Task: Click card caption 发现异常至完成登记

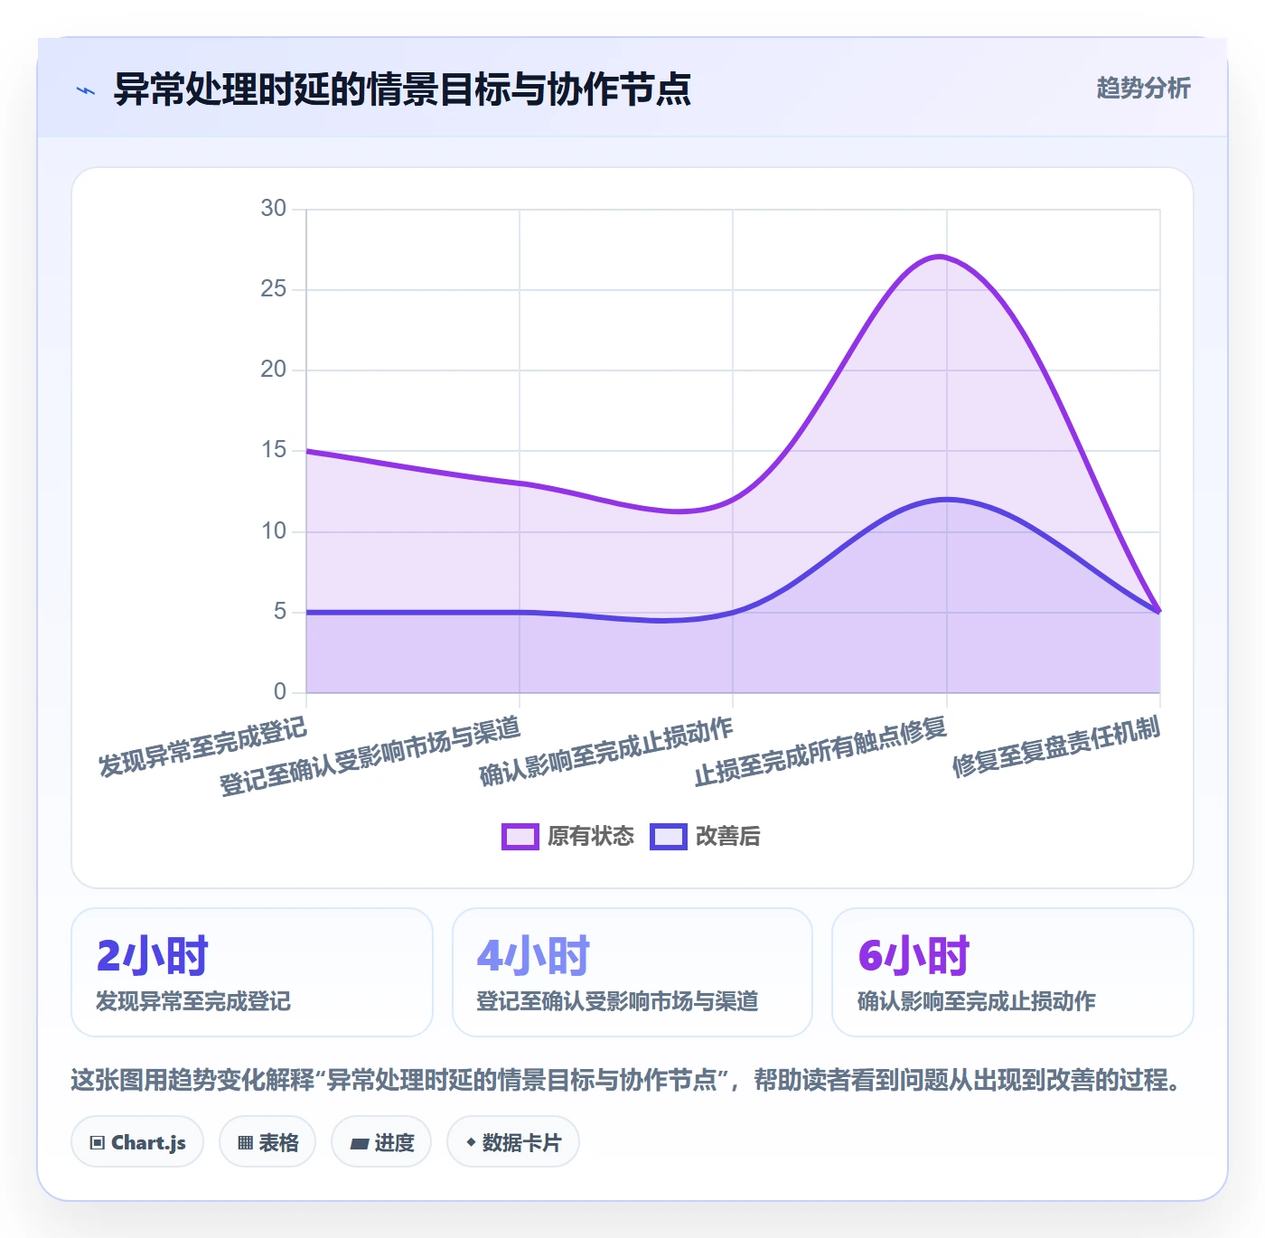Action: click(193, 1001)
